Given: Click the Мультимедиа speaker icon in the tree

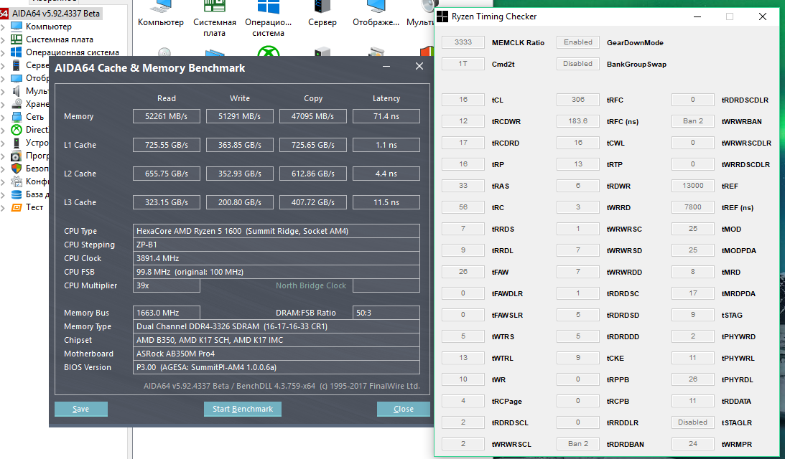Looking at the screenshot, I should click(17, 91).
